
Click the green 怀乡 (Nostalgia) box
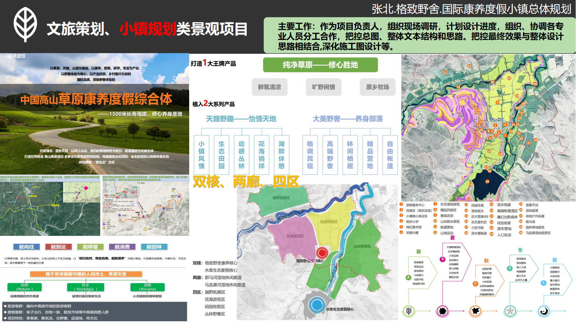86,287
